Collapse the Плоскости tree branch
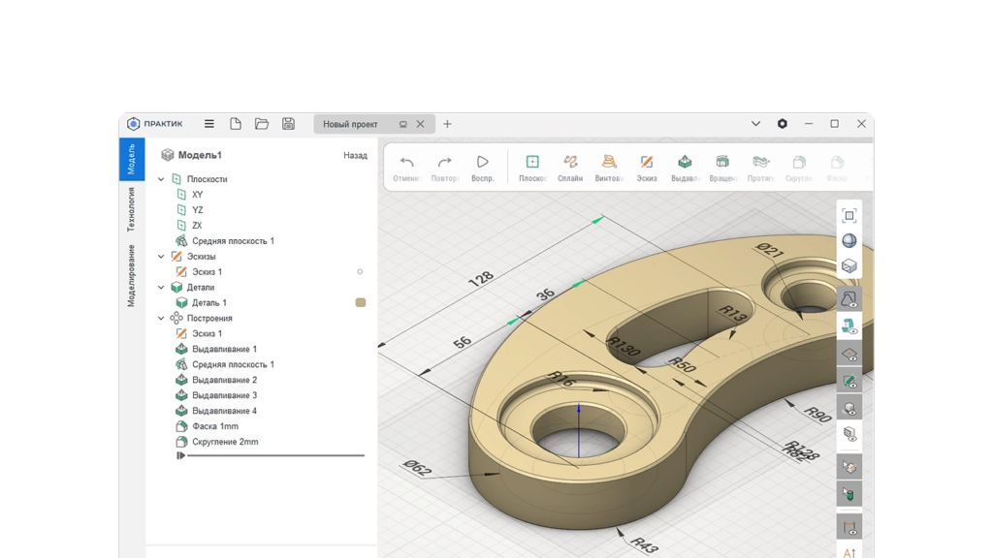This screenshot has width=993, height=558. coord(161,178)
